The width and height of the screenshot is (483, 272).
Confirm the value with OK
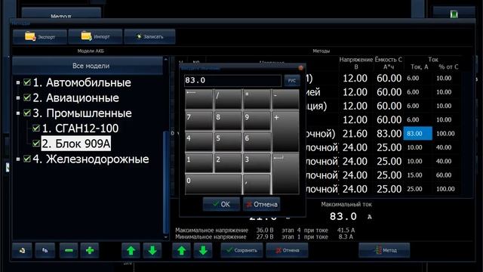coord(221,204)
